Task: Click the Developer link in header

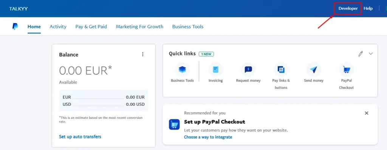Action: coord(348,8)
